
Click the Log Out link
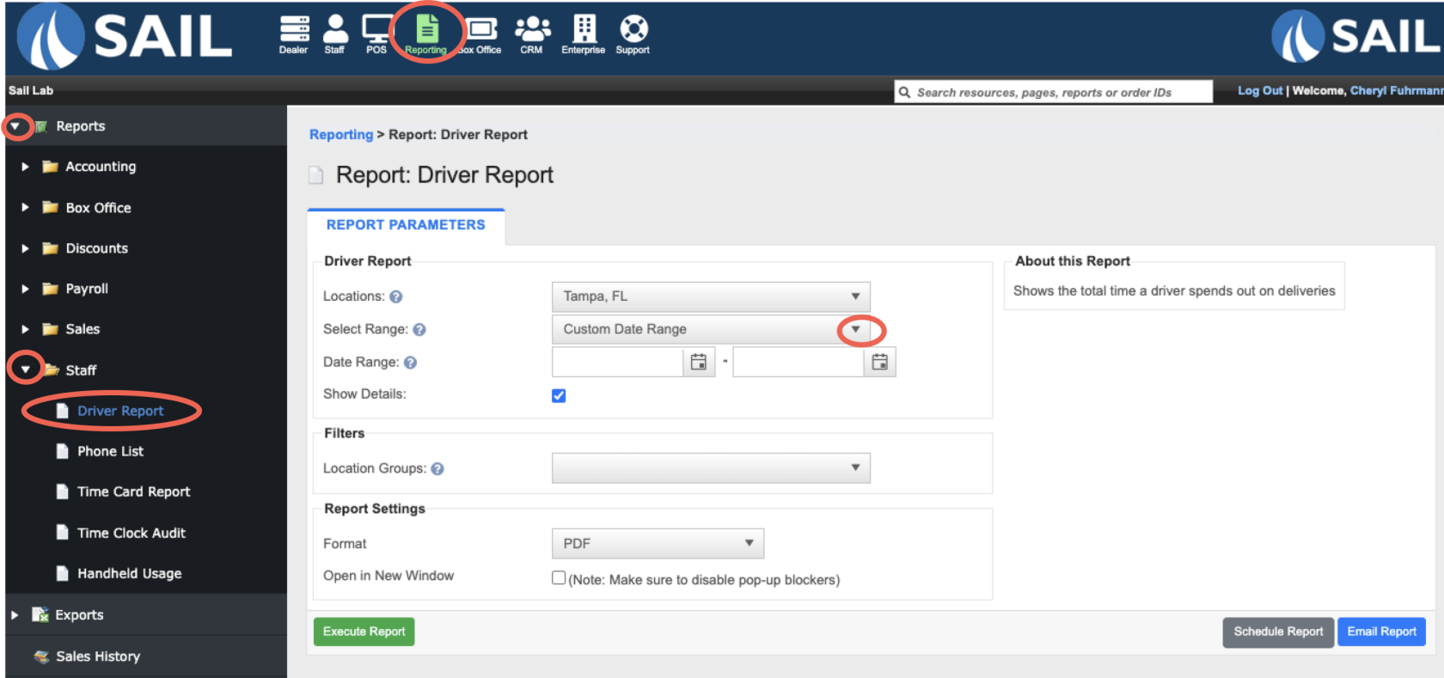pos(1260,90)
